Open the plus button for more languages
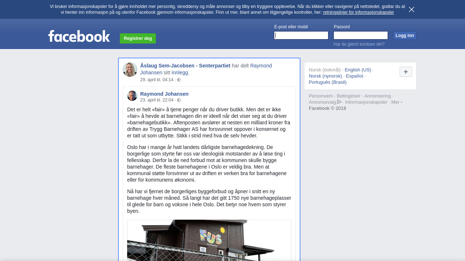 click(406, 72)
